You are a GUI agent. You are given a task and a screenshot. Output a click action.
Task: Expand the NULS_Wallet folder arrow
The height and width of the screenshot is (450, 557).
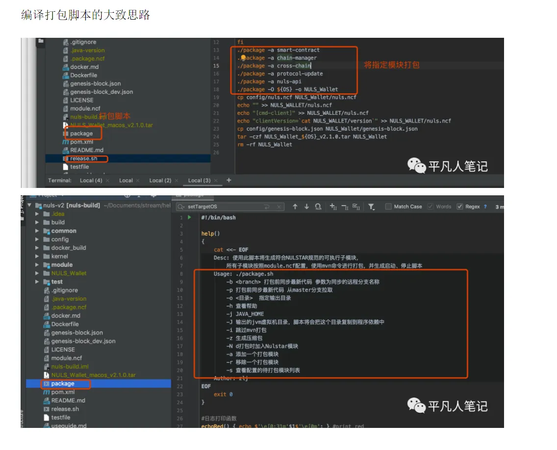[x=37, y=273]
